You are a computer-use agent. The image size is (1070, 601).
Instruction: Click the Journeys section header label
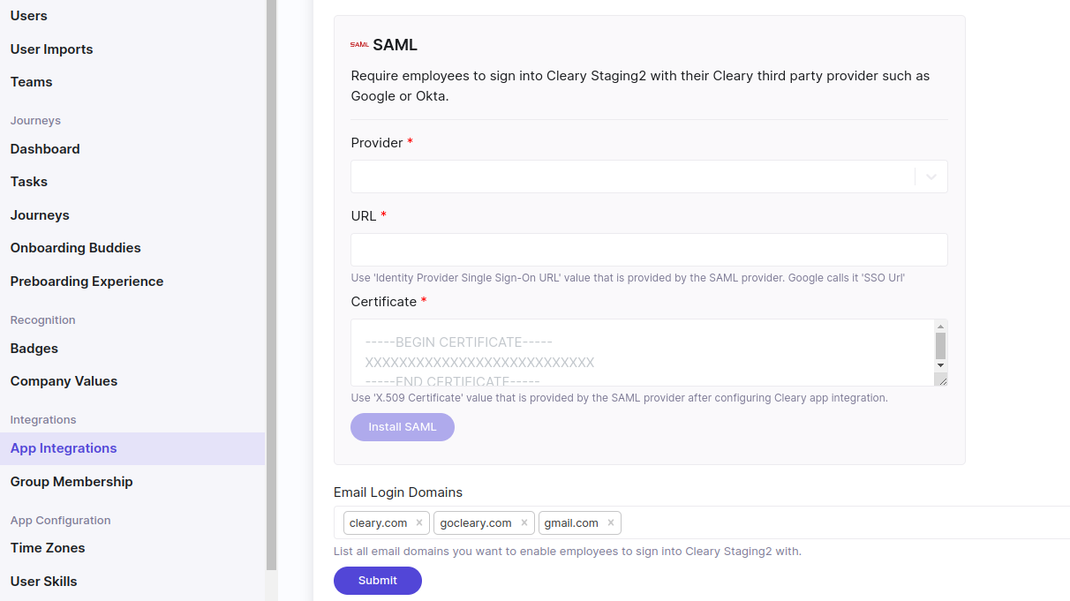(35, 121)
